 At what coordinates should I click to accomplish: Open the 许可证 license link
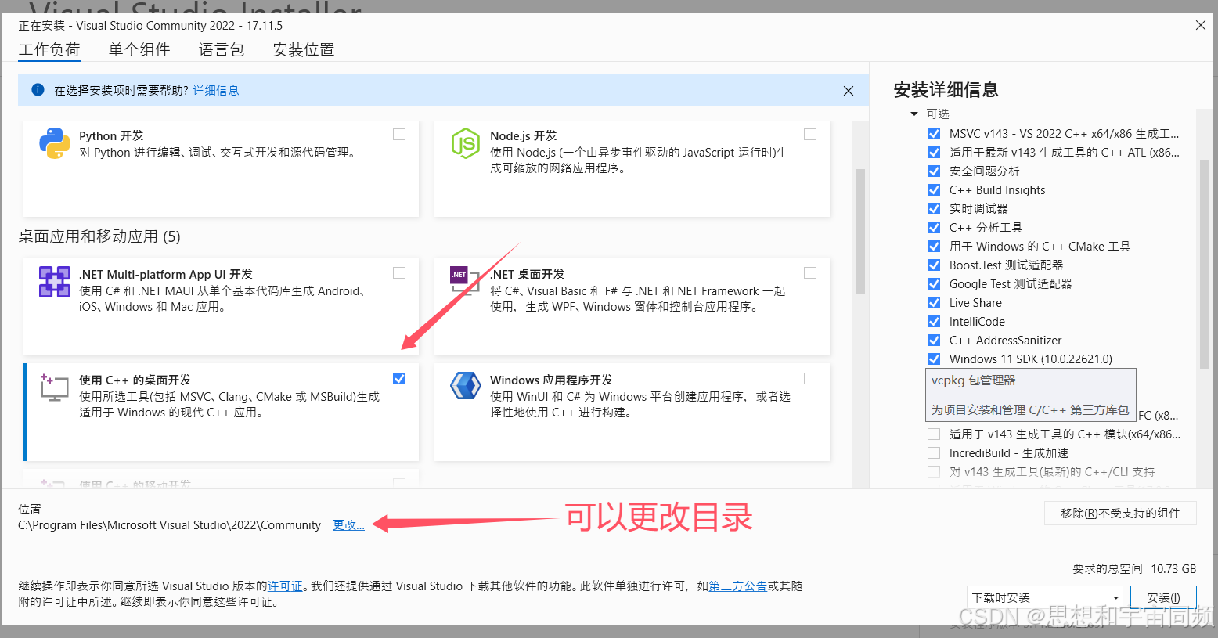[x=285, y=586]
